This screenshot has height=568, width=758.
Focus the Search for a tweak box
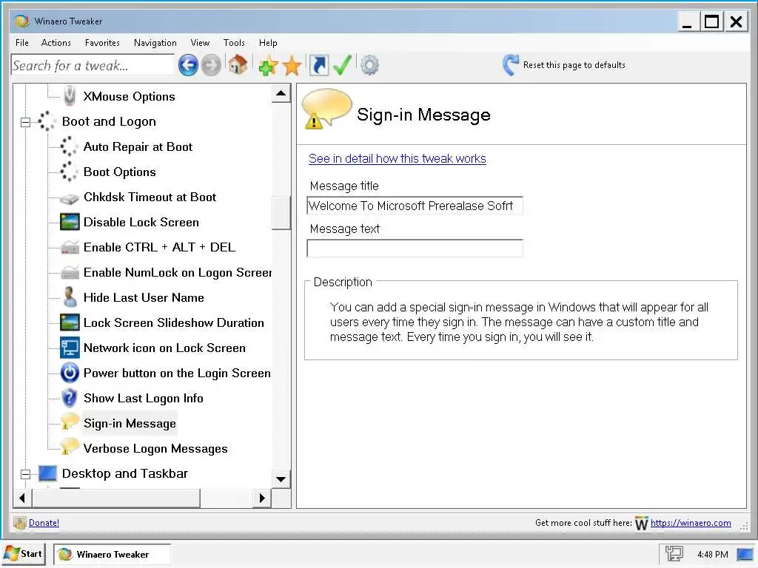tap(93, 65)
